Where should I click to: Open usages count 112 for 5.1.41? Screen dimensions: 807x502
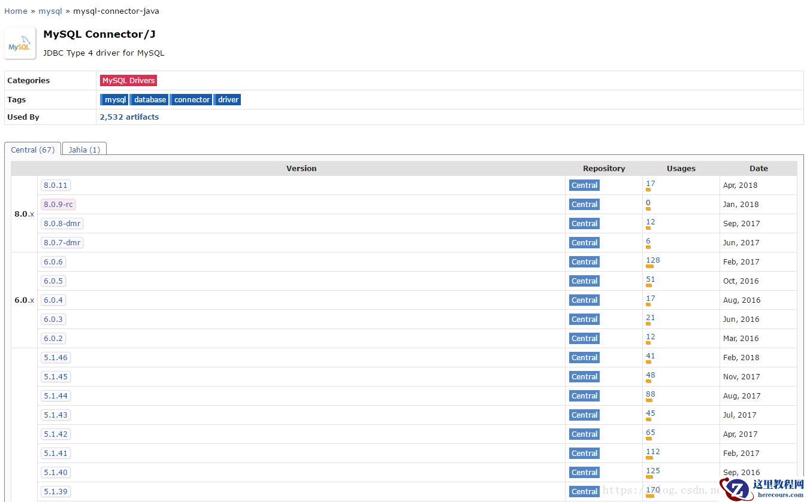click(653, 452)
